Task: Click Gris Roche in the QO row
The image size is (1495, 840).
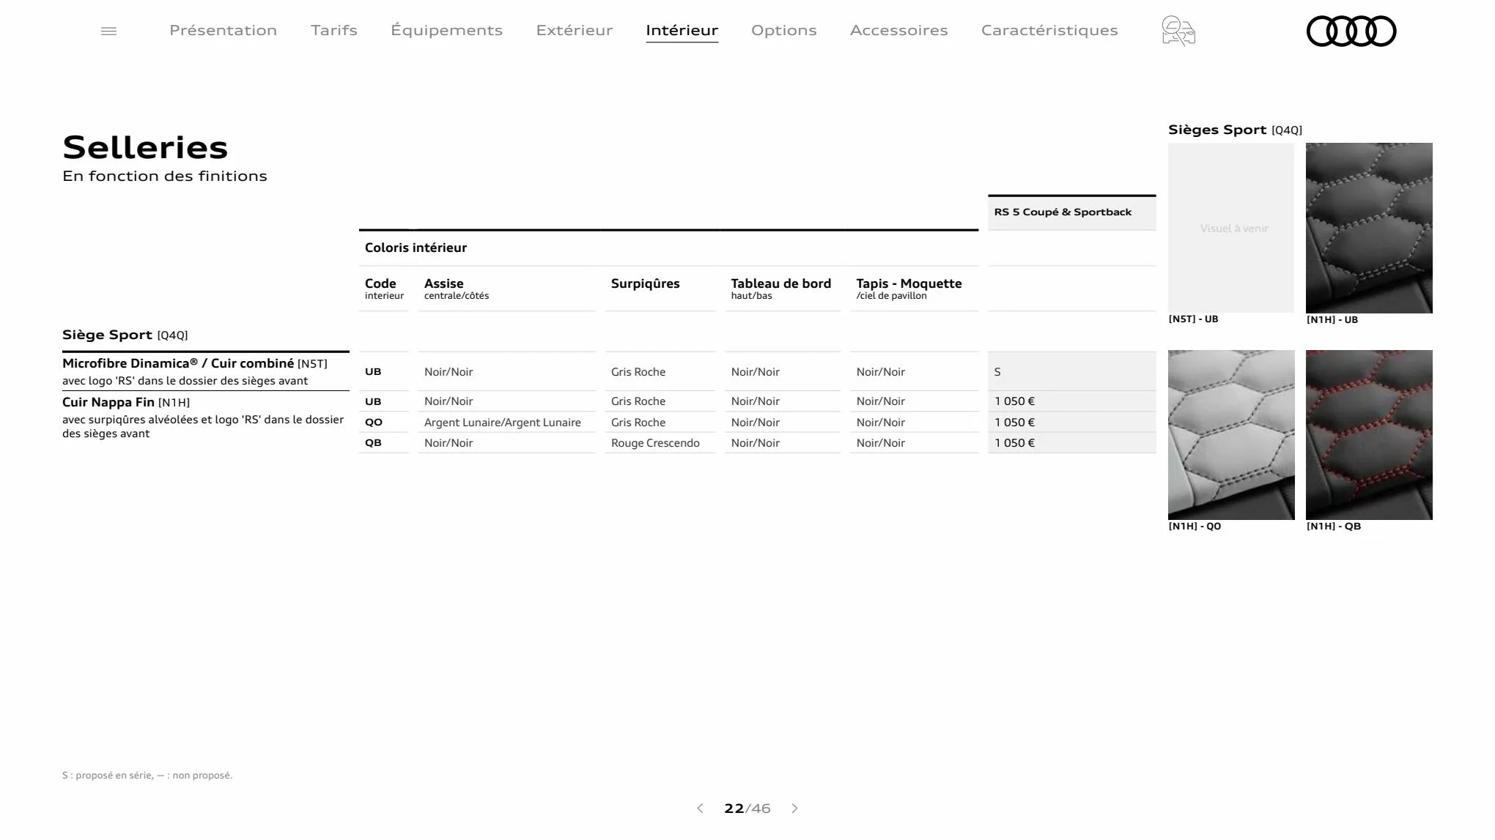Action: 638,423
